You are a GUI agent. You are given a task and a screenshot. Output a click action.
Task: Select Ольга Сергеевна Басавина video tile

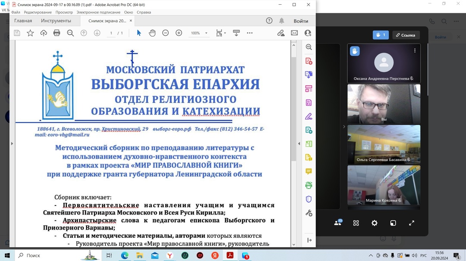pyautogui.click(x=384, y=144)
